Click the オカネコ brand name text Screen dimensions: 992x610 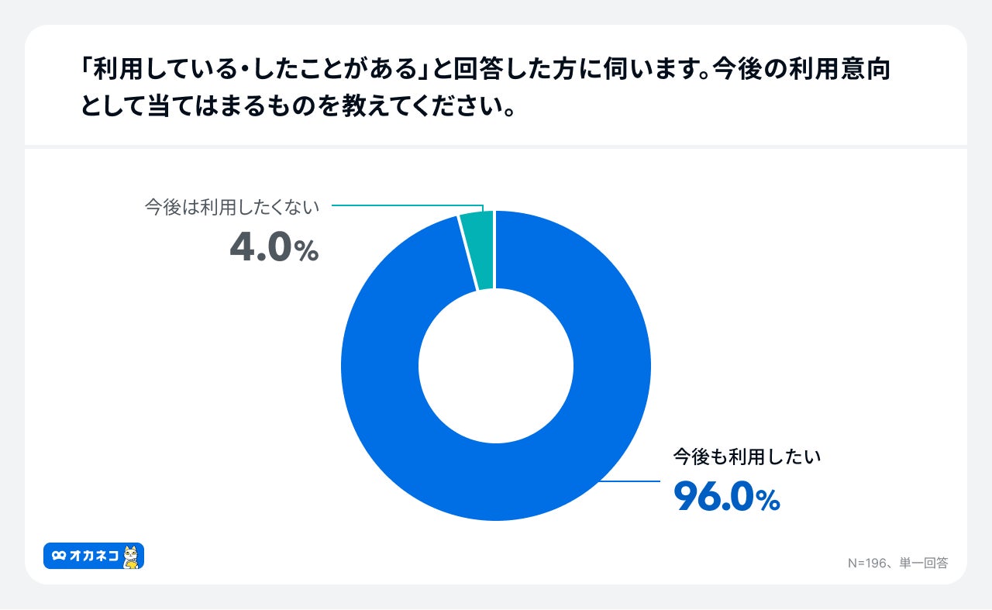click(95, 557)
